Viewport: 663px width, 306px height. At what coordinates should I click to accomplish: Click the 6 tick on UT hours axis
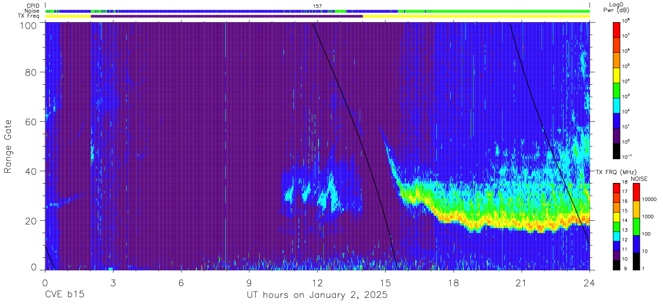pos(181,282)
